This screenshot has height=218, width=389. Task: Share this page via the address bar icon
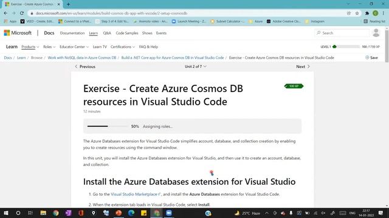coord(349,13)
